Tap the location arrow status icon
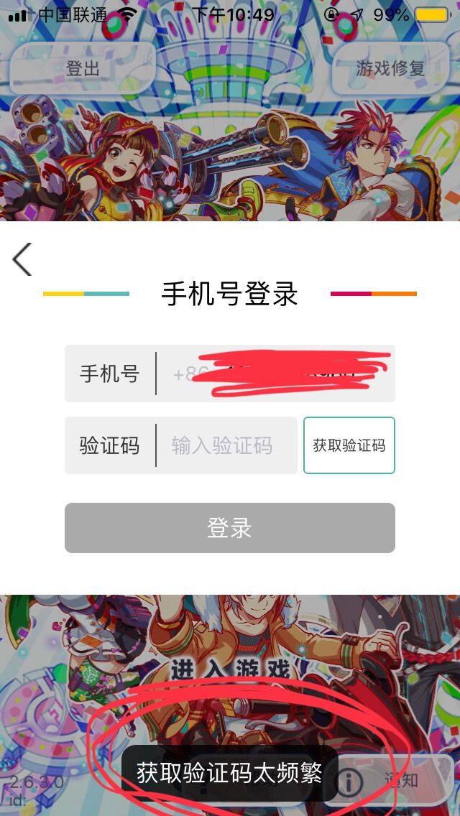Image resolution: width=460 pixels, height=816 pixels. [356, 14]
